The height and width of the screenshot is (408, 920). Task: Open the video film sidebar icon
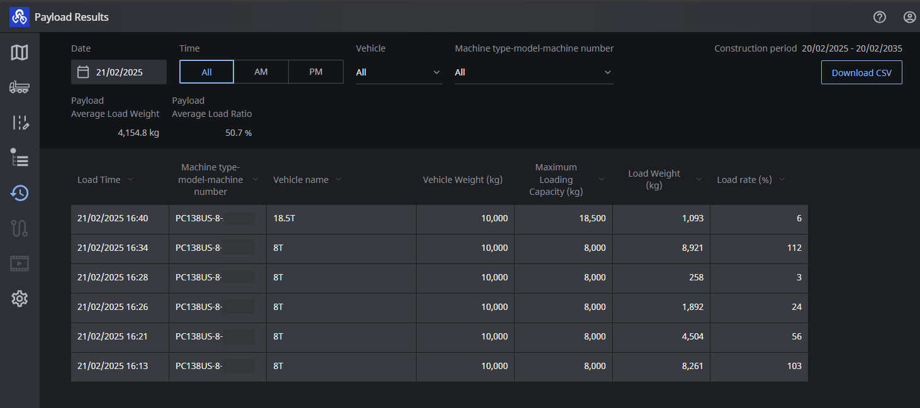pos(20,263)
